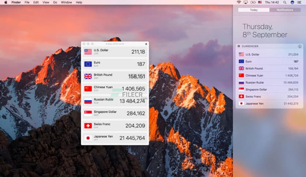The image size is (306, 177).
Task: Click Japanese Yen flag in Today widget
Action: click(x=241, y=103)
